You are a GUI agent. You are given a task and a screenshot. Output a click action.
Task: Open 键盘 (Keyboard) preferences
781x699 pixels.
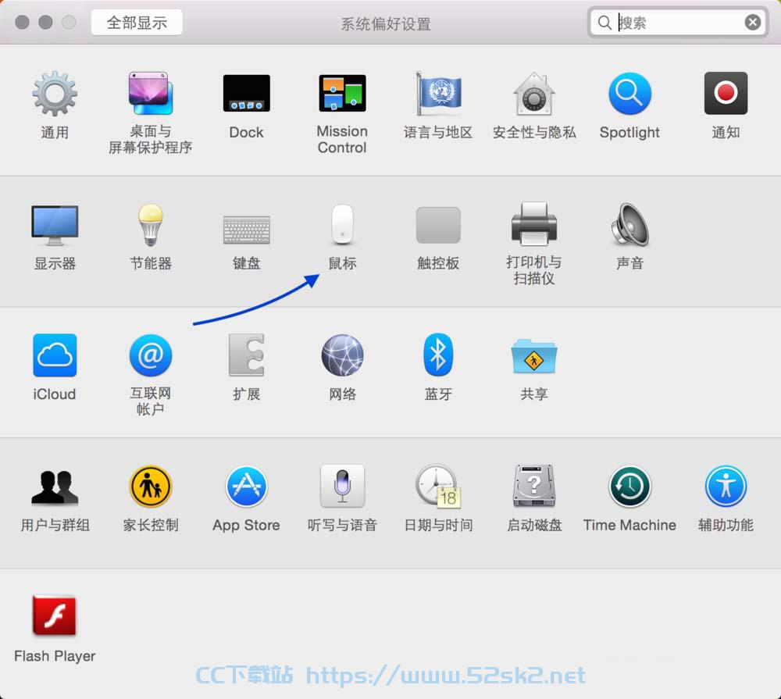[x=247, y=230]
